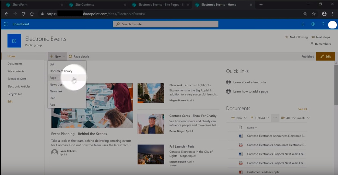Open Electronic Articles in left navigation
The height and width of the screenshot is (175, 338).
point(19,86)
